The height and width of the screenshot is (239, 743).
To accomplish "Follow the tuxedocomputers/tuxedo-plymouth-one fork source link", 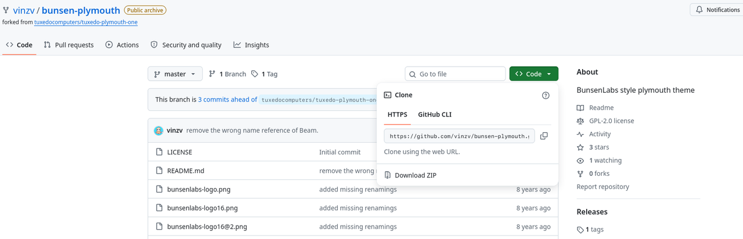I will (x=86, y=23).
